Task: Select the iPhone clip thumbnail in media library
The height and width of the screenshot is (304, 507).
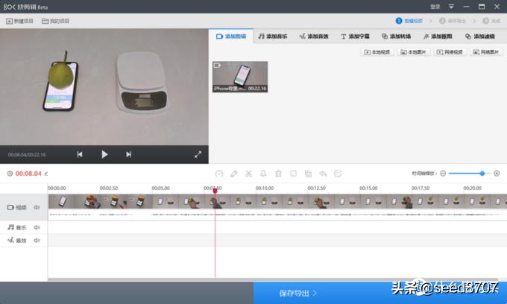Action: click(x=240, y=77)
